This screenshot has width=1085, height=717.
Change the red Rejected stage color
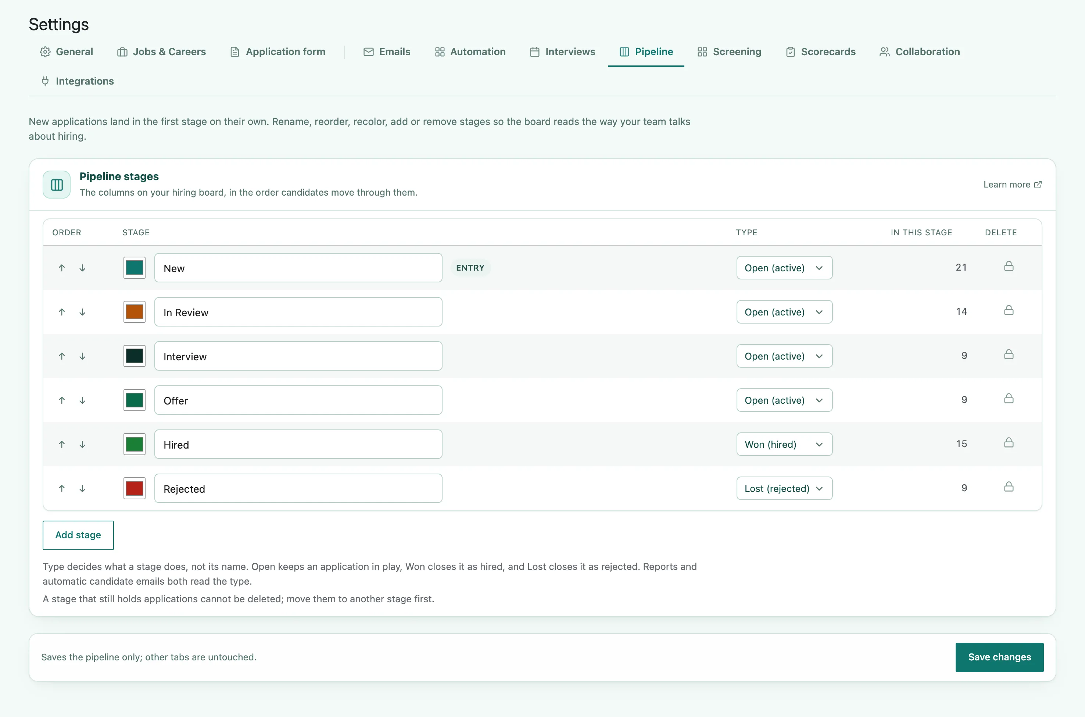[135, 488]
